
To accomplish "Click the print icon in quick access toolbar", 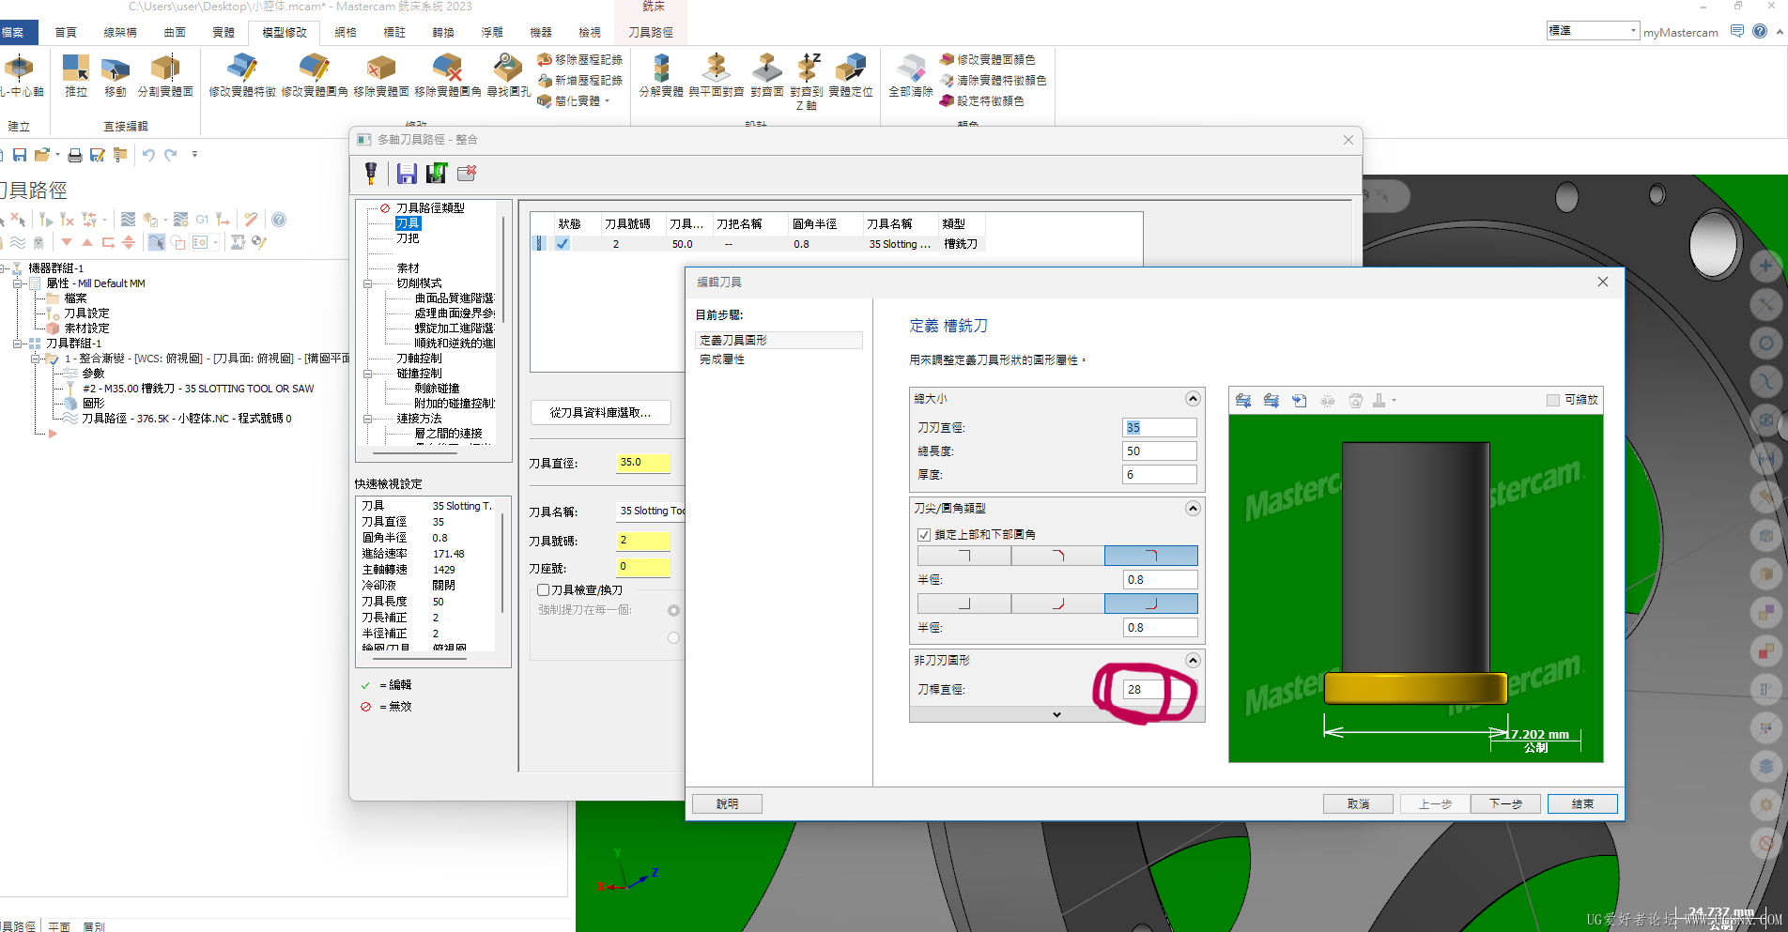I will (x=75, y=155).
